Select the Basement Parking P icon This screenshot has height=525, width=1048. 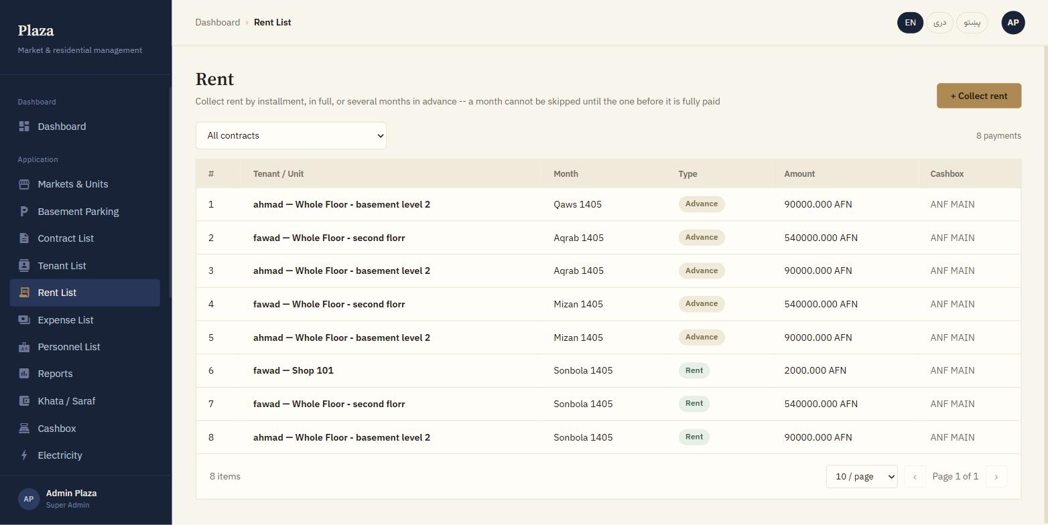(x=24, y=212)
